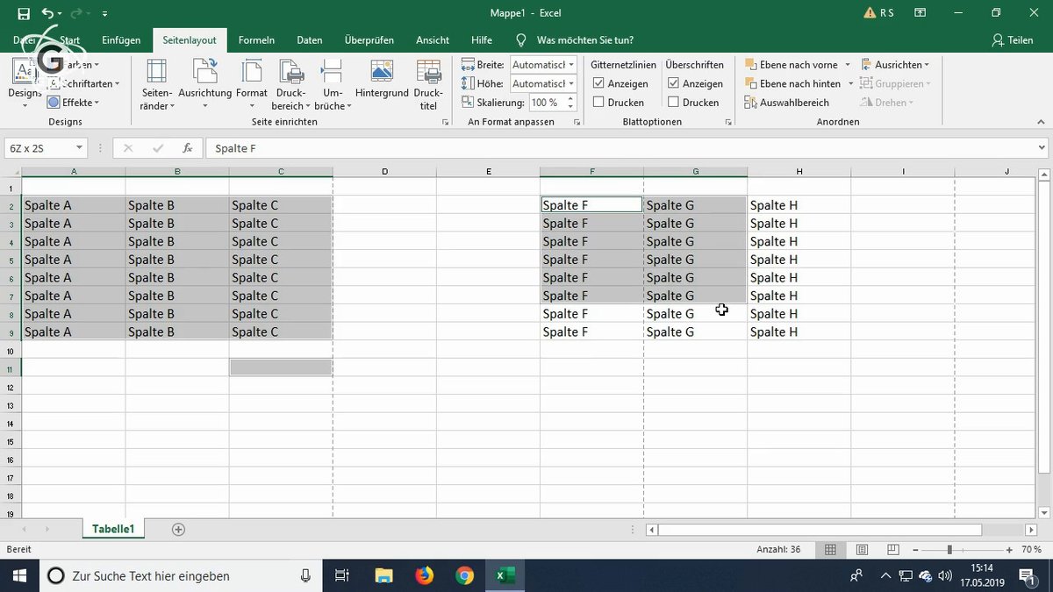Enable Drucken under Gitternetzlinien
This screenshot has height=592, width=1053.
tap(601, 102)
